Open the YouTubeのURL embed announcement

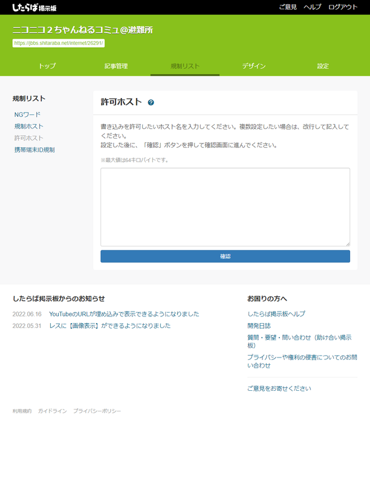(x=124, y=314)
